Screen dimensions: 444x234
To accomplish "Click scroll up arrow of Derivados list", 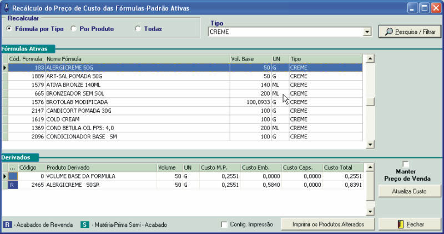I will 370,167.
